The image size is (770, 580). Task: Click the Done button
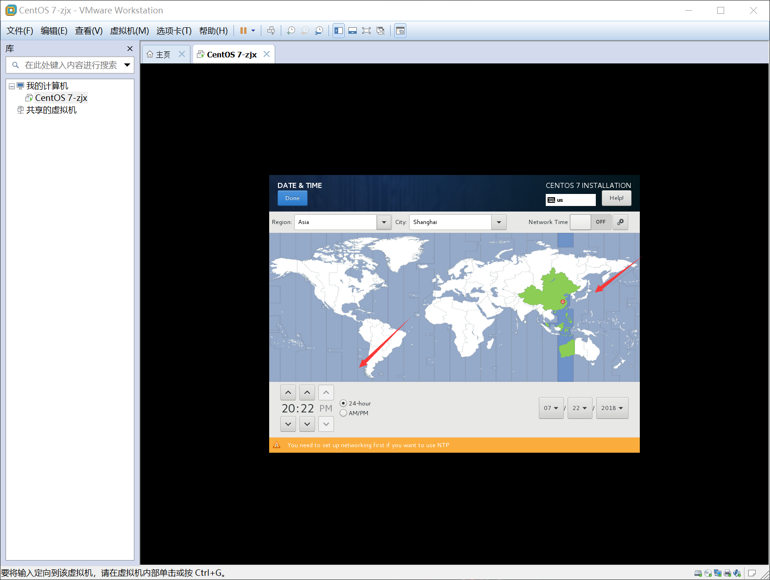[292, 198]
